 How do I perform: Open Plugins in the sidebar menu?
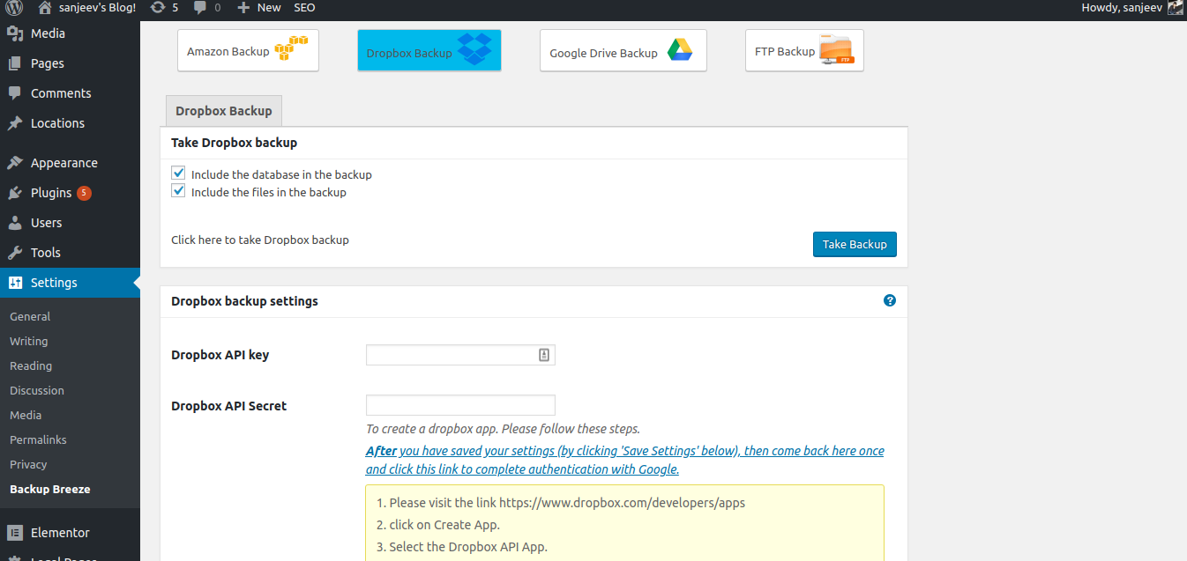(x=51, y=193)
